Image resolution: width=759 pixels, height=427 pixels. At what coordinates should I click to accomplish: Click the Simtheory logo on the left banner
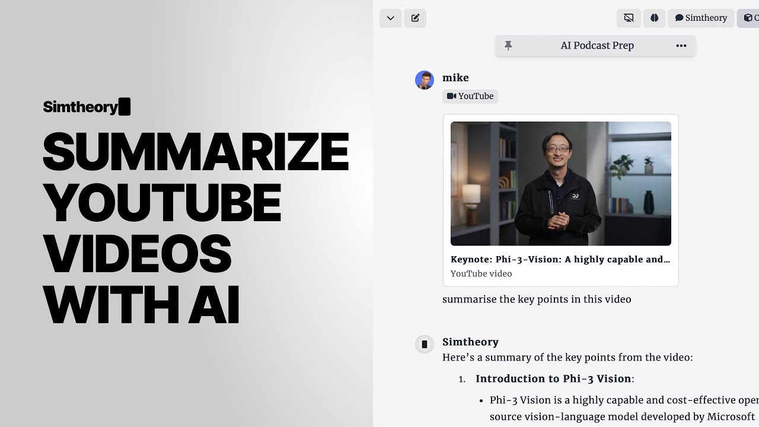coord(87,107)
